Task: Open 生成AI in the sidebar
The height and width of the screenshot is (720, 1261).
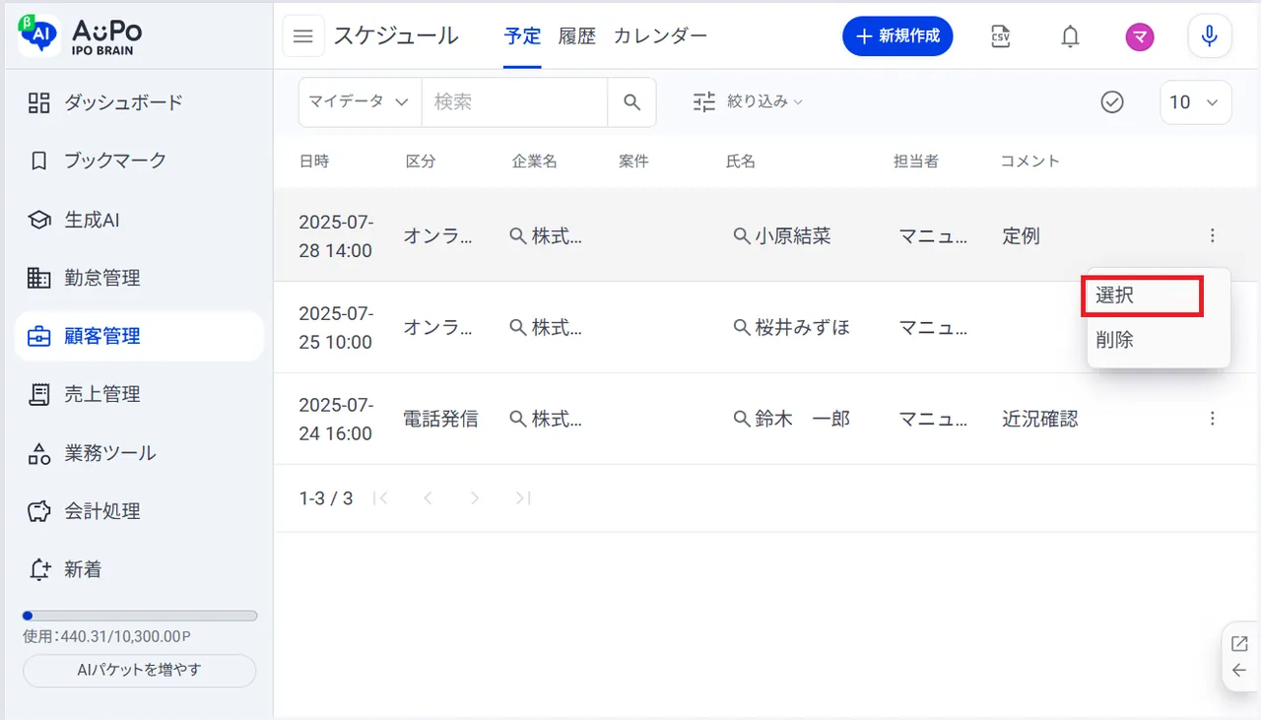Action: (139, 220)
